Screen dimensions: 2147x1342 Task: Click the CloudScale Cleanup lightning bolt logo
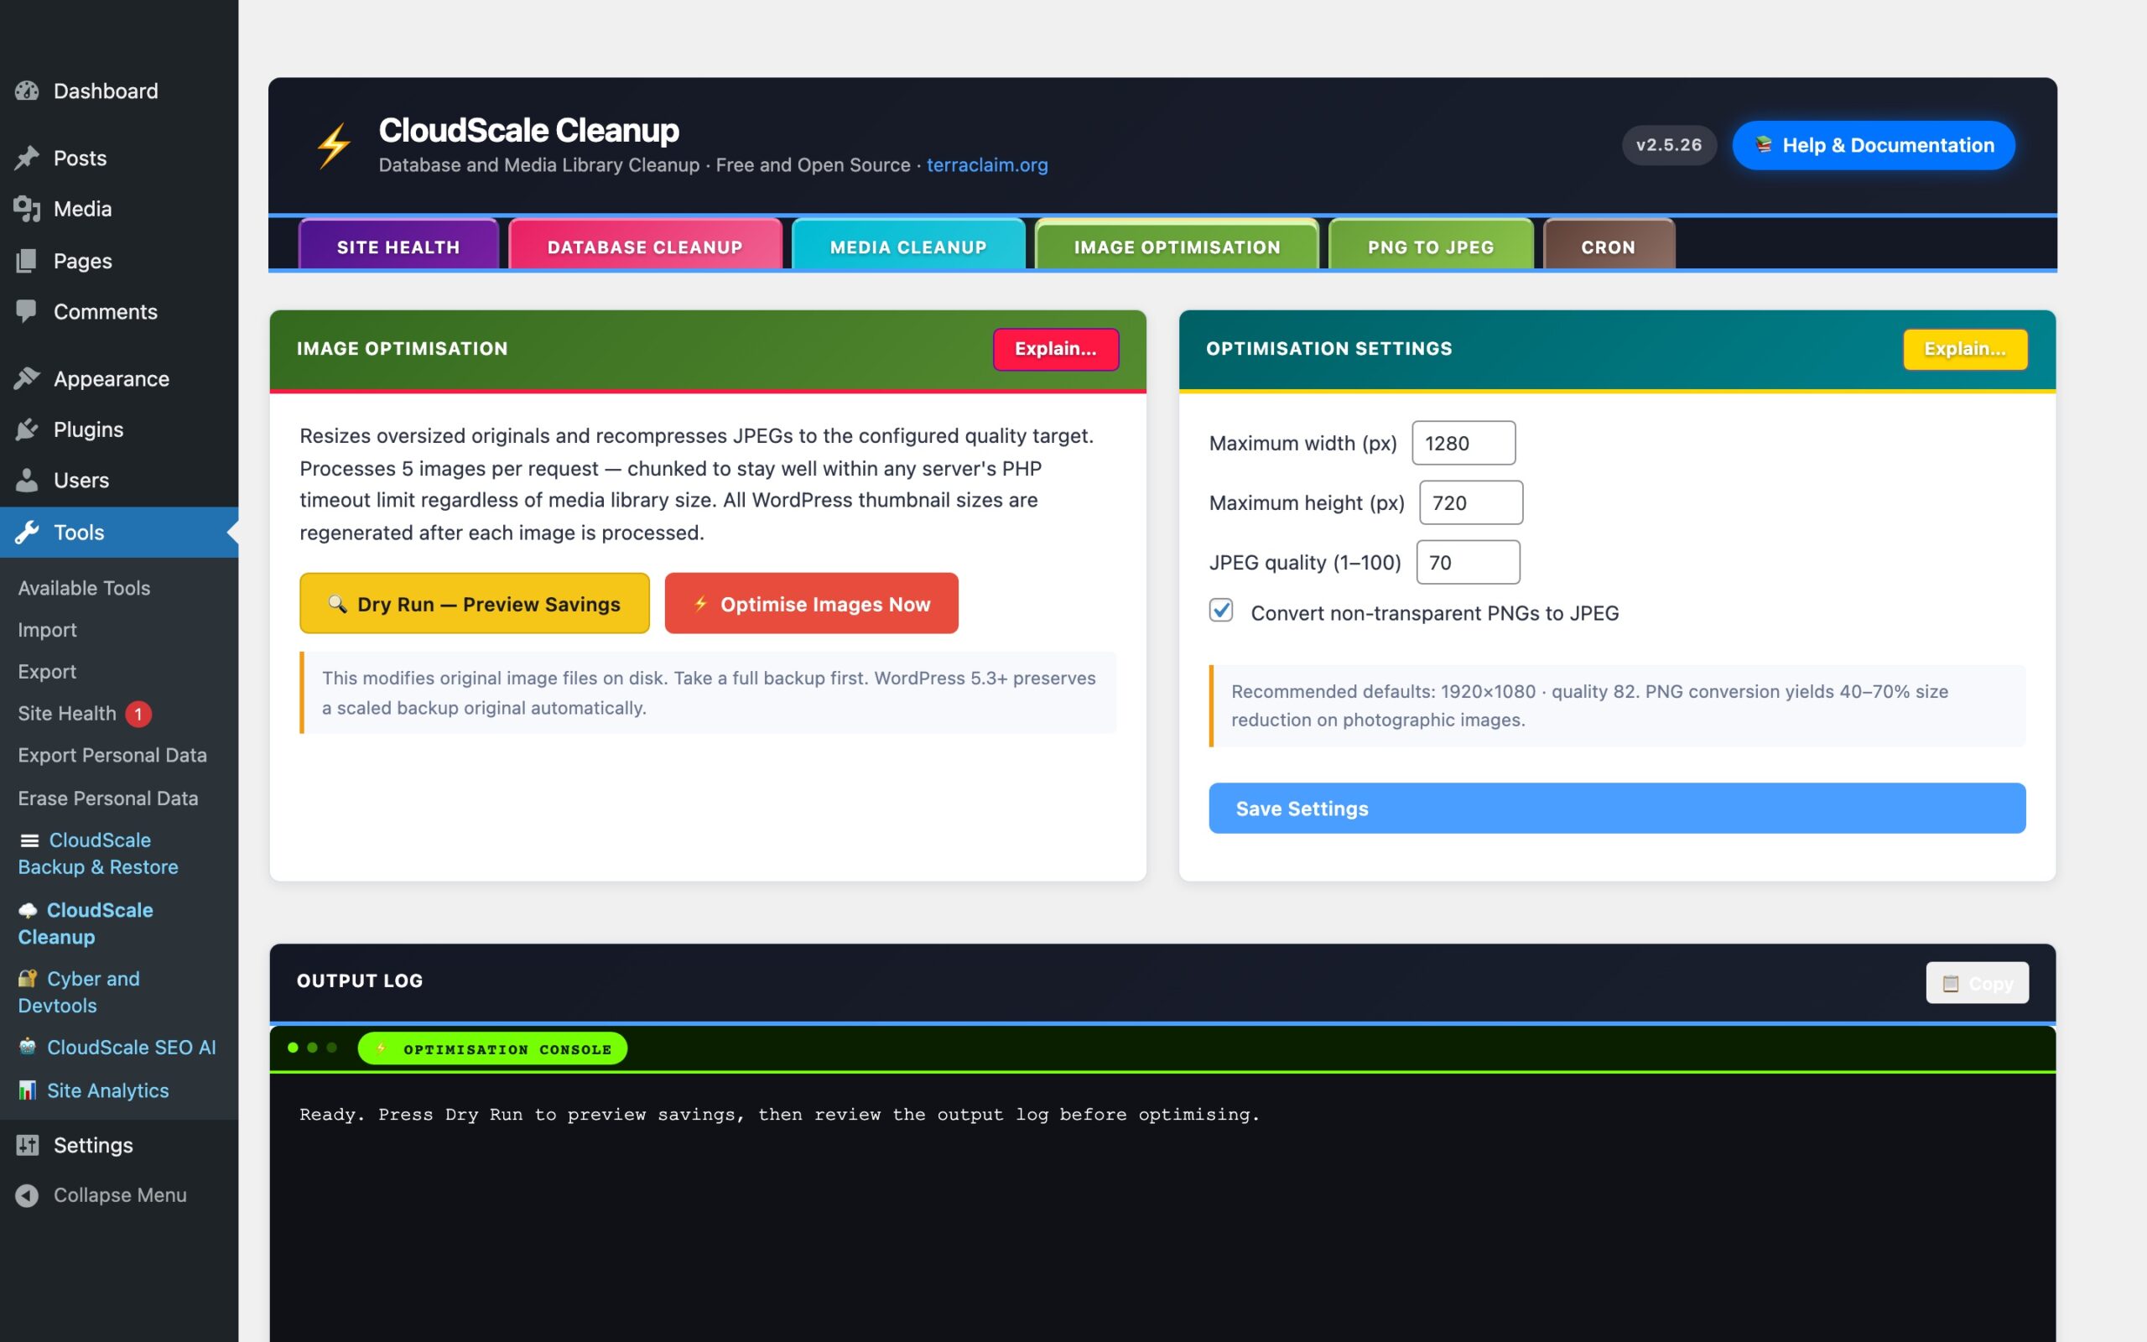pyautogui.click(x=335, y=143)
